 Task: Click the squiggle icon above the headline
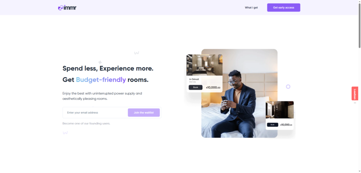(136, 53)
